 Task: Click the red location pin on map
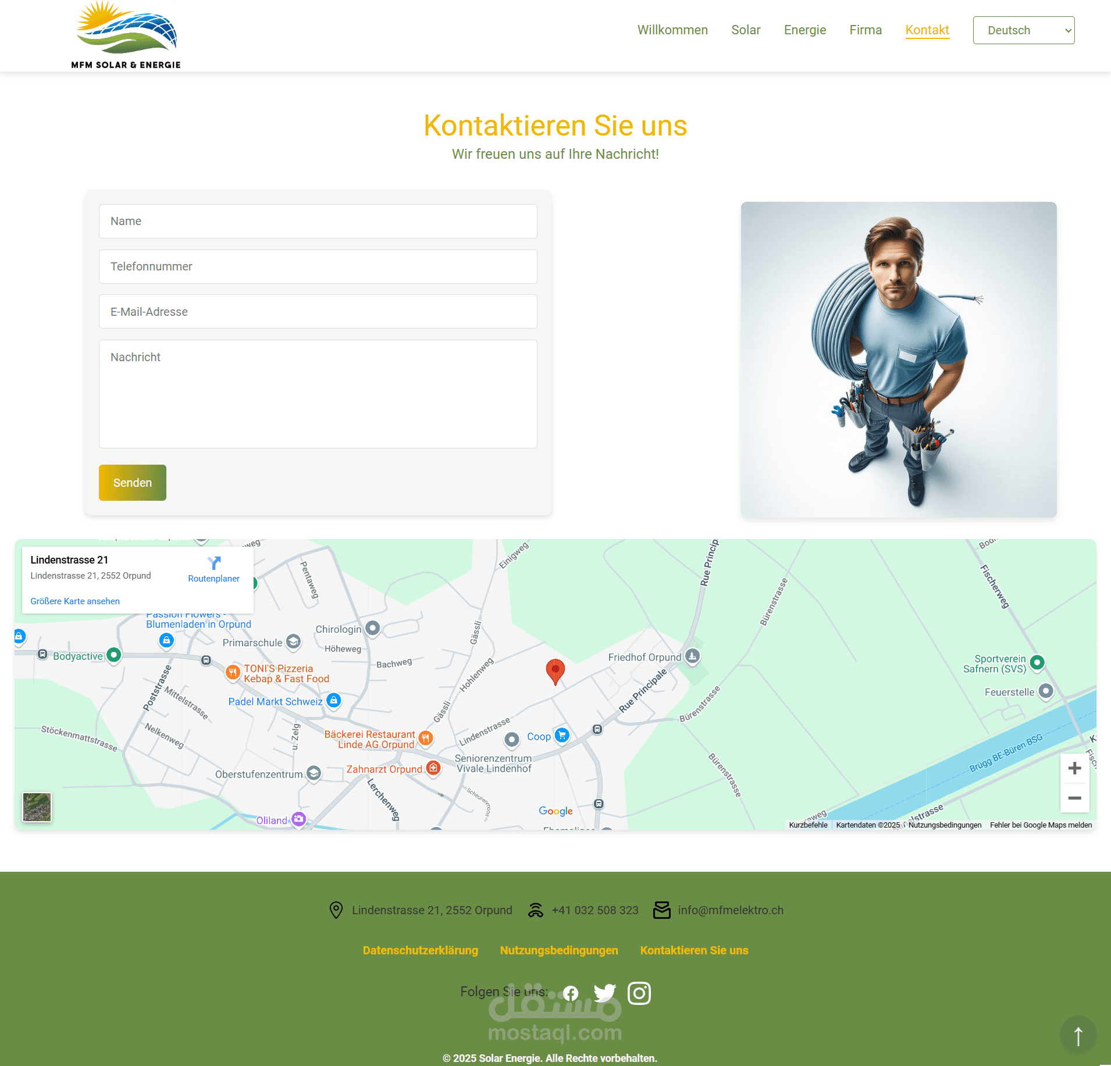pyautogui.click(x=555, y=672)
